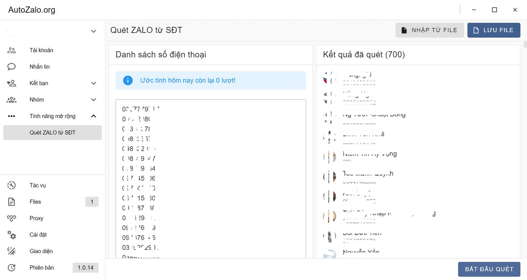Screen dimensions: 527x280
Task: Select Quét ZALO từ SĐT menu entry
Action: (52, 132)
